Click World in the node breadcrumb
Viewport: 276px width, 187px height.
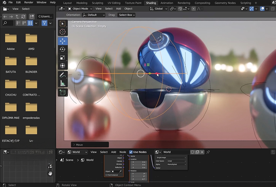click(x=89, y=160)
